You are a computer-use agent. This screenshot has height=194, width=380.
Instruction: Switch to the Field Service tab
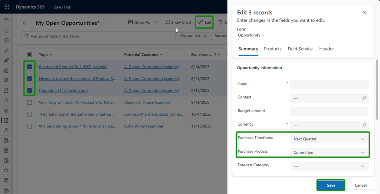[300, 49]
